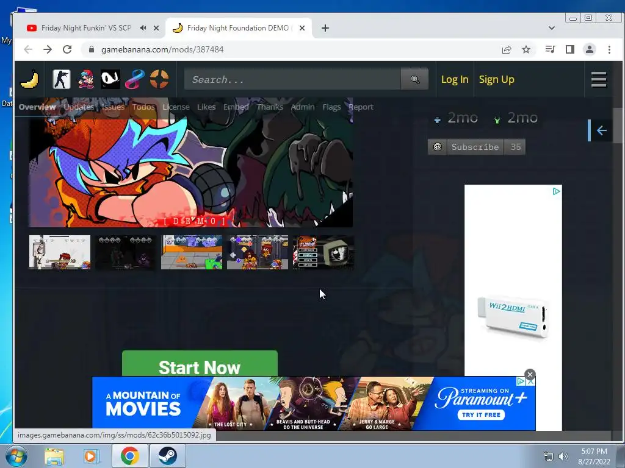Click the search magnifier button
This screenshot has width=625, height=468.
point(414,79)
